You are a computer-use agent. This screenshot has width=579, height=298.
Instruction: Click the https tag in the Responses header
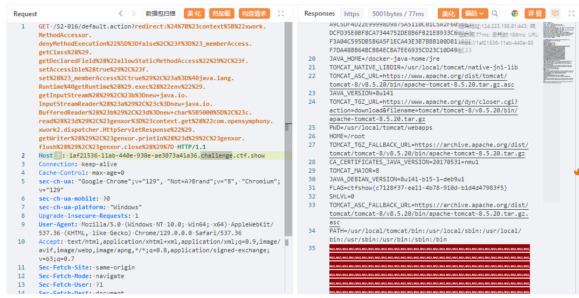pos(351,14)
